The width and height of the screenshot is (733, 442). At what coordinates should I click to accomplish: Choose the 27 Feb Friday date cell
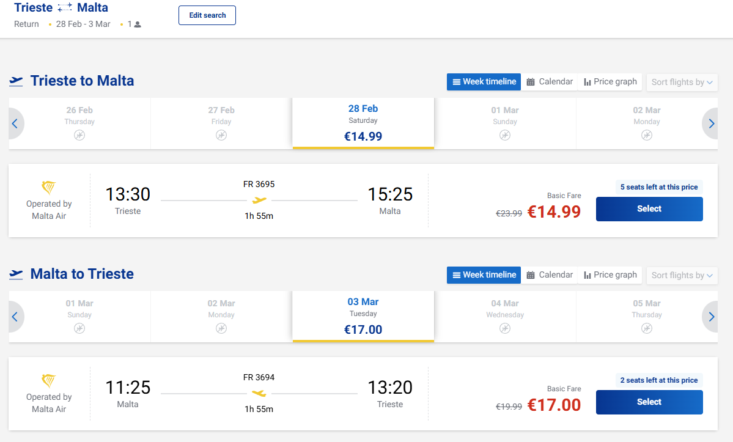click(x=221, y=123)
